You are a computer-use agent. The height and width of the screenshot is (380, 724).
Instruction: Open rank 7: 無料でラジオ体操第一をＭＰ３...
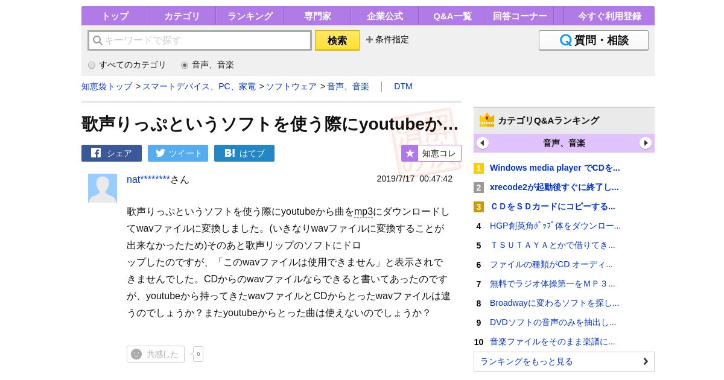(x=553, y=283)
